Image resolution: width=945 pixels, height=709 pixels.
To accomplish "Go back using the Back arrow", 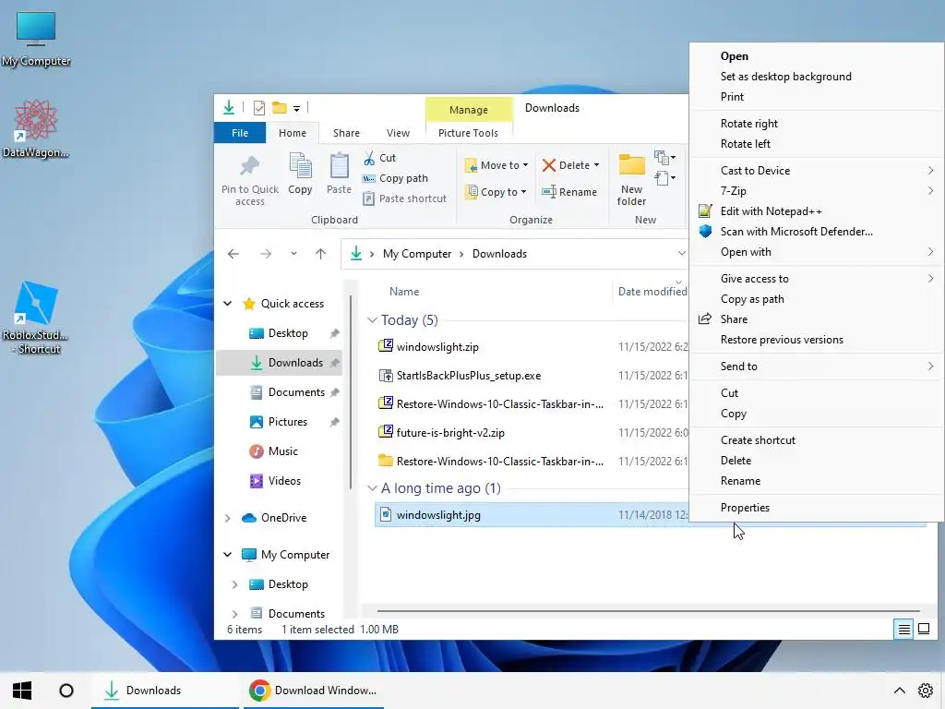I will [233, 254].
